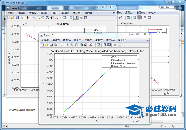The image size is (186, 130).
Task: Click MATLAB vertical scrollbar down arrow
Action: pos(182,119)
